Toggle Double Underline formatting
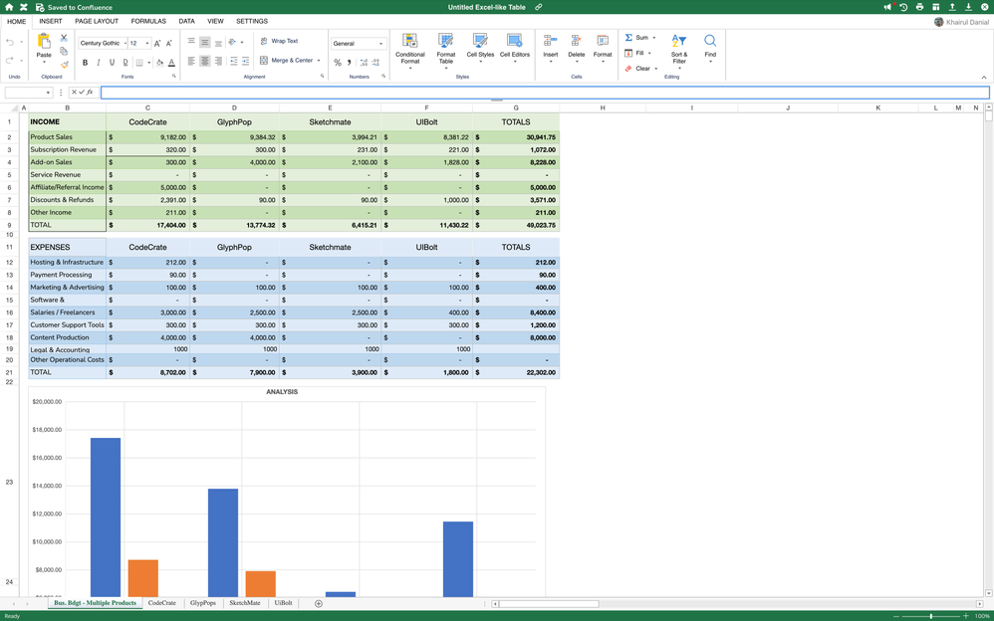 click(125, 62)
